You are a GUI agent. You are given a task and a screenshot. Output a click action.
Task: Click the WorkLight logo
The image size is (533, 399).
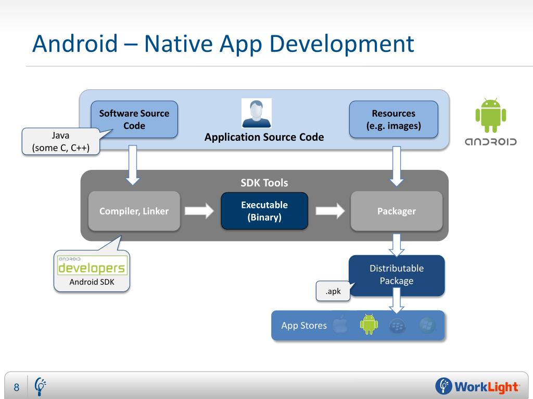pyautogui.click(x=477, y=386)
